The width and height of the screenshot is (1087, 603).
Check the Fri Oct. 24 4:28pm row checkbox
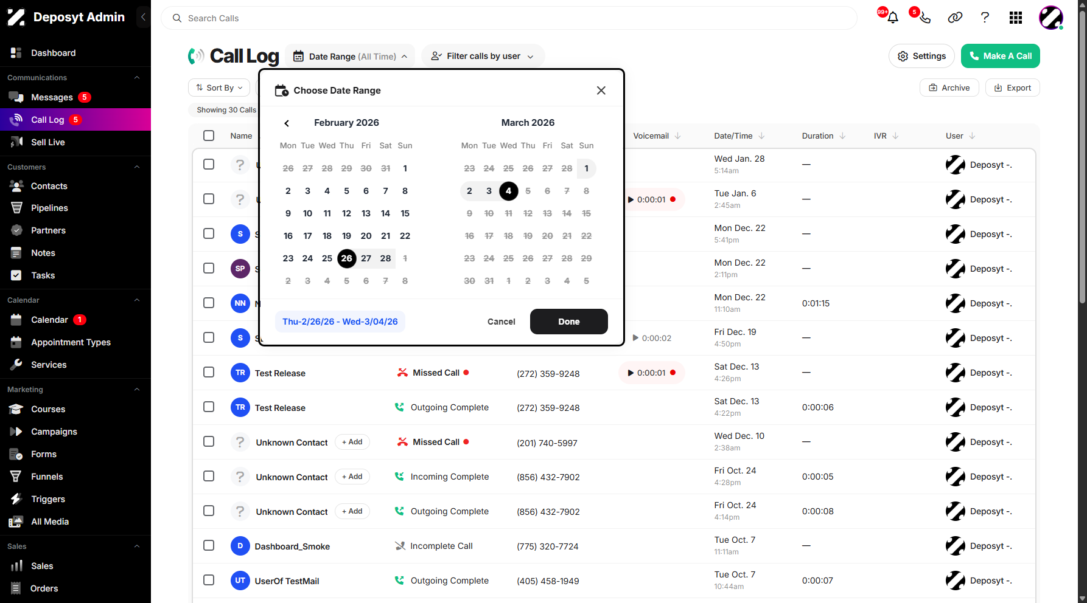point(209,476)
